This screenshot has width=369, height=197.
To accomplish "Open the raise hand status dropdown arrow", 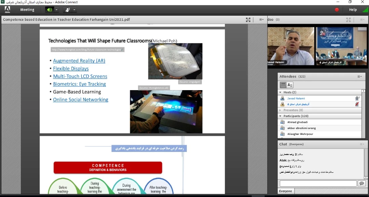I will pos(74,10).
